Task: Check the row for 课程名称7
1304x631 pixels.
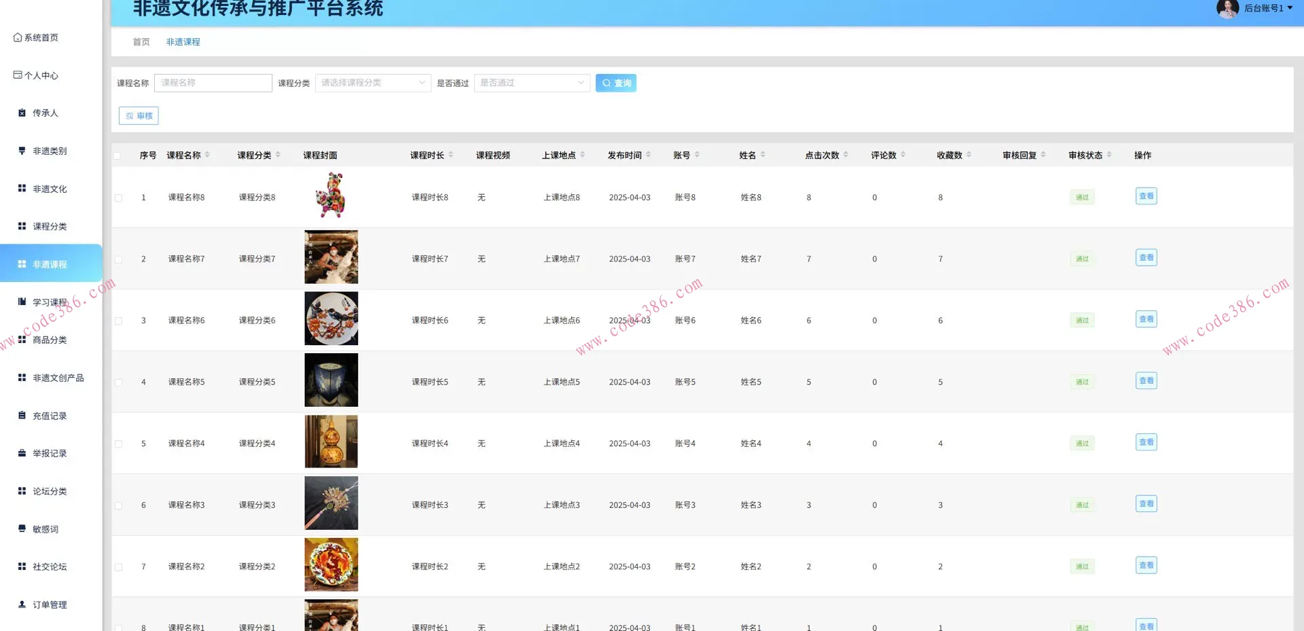Action: point(118,259)
